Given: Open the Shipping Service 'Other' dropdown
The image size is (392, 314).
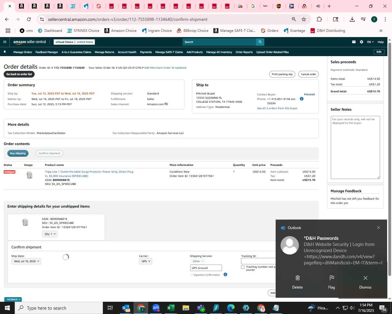Looking at the screenshot, I should point(198,261).
